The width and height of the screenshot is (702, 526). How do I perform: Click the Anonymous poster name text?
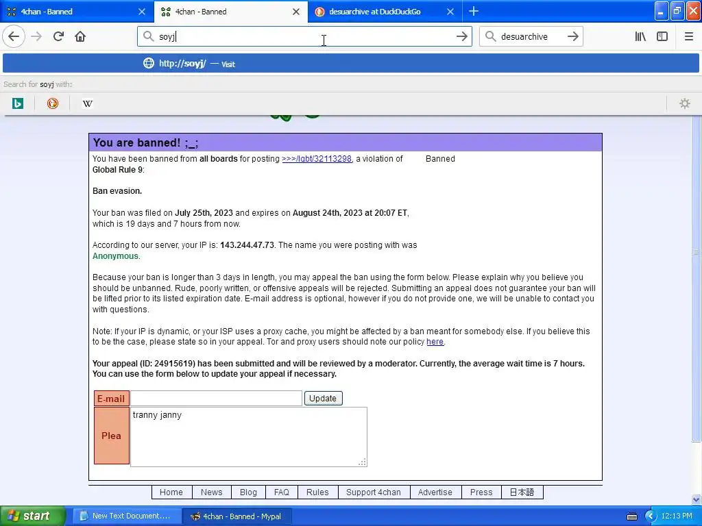tap(115, 256)
